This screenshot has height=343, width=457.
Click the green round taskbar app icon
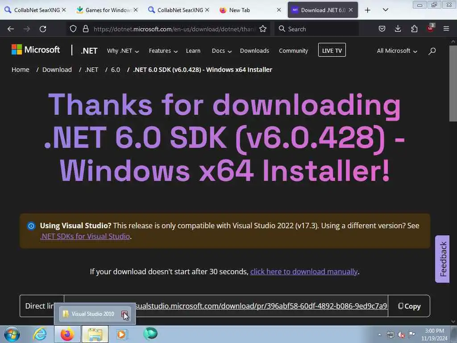[x=150, y=334]
